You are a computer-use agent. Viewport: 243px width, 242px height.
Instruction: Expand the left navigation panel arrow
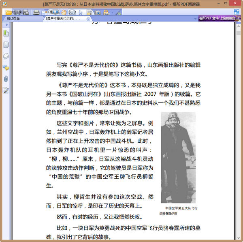coord(6,25)
